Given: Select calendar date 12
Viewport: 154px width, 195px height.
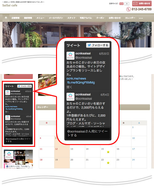Looking at the screenshot, I should pos(56,149).
